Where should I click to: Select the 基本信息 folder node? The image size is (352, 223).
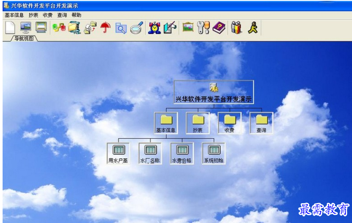click(x=166, y=123)
